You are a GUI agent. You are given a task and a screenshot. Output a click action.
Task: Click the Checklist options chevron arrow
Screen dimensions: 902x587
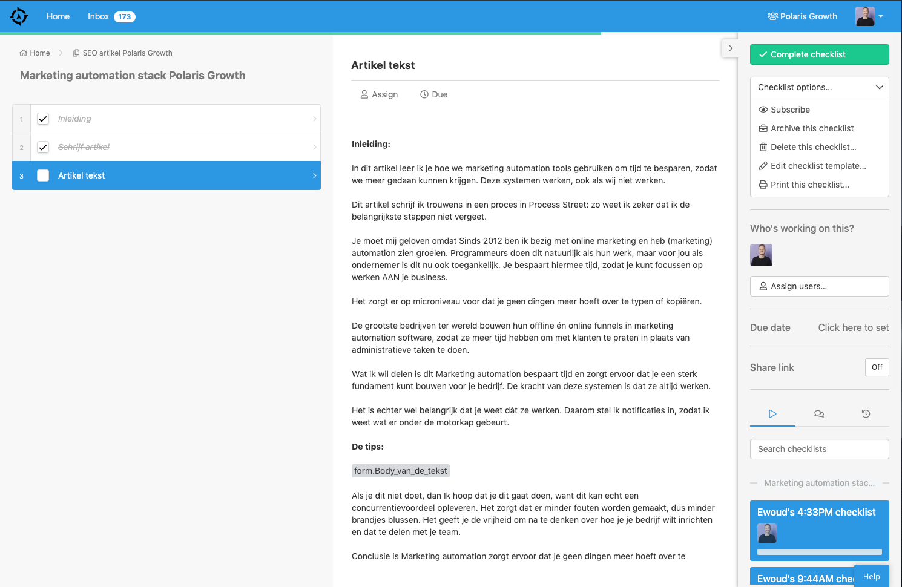[x=880, y=87]
